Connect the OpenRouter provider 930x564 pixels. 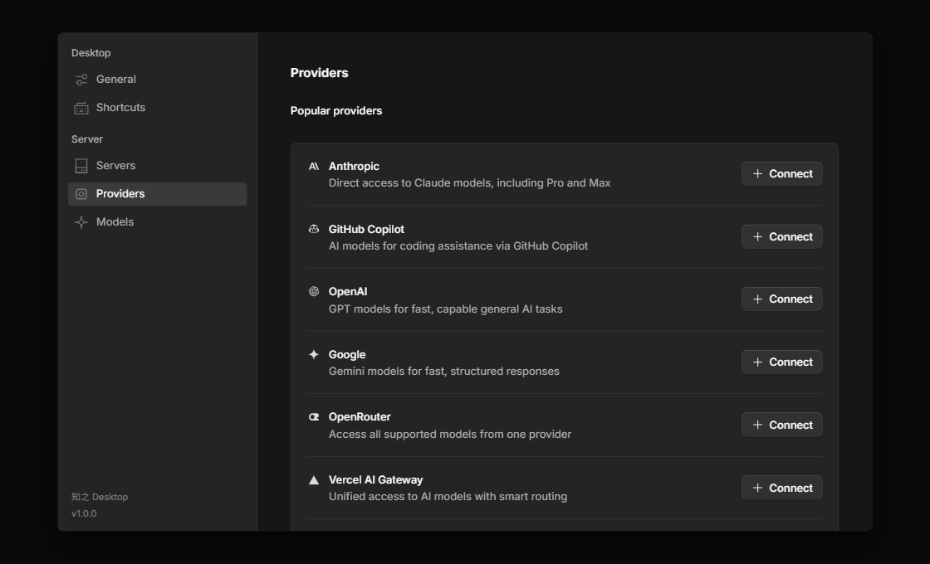pyautogui.click(x=781, y=425)
